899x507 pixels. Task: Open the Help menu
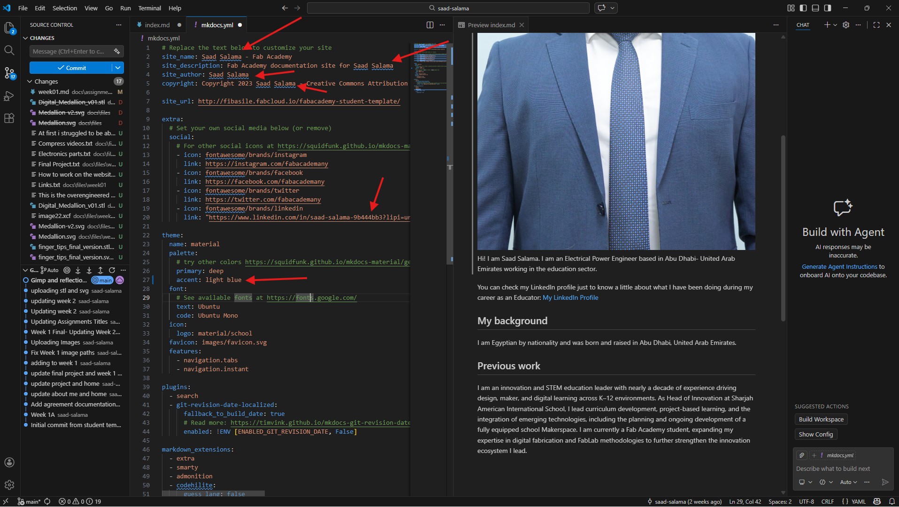[x=175, y=8]
